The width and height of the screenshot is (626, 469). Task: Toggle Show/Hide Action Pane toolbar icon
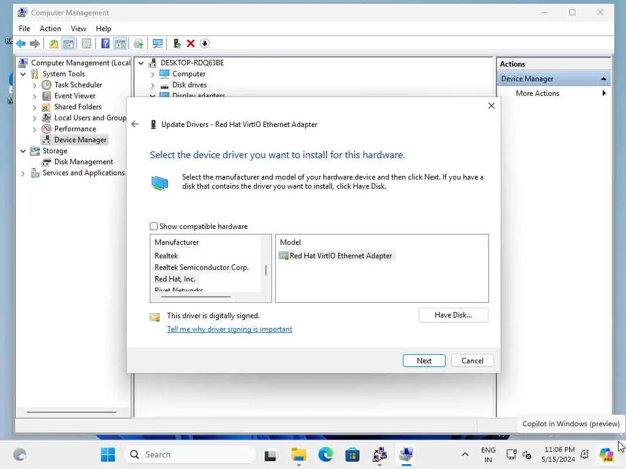120,43
